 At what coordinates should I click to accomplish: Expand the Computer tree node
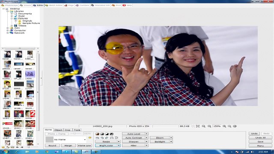[8, 30]
